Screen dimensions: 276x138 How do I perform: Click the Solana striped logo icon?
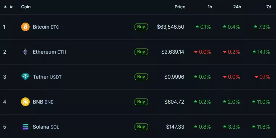25,127
